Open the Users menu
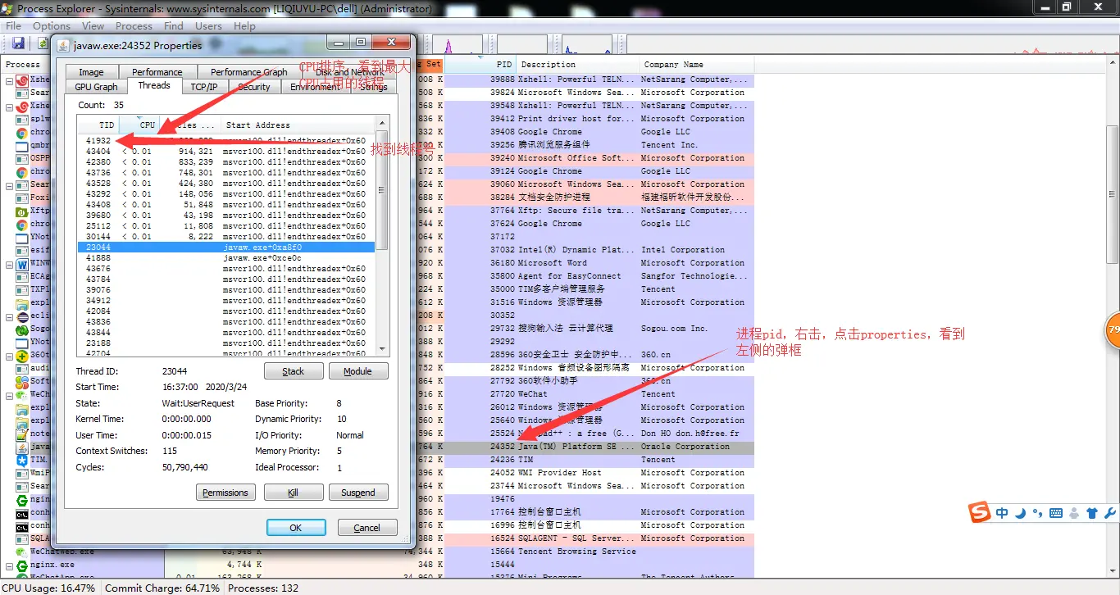 208,26
